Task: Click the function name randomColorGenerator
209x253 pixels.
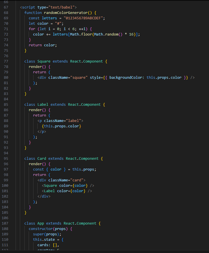Action: (66, 13)
